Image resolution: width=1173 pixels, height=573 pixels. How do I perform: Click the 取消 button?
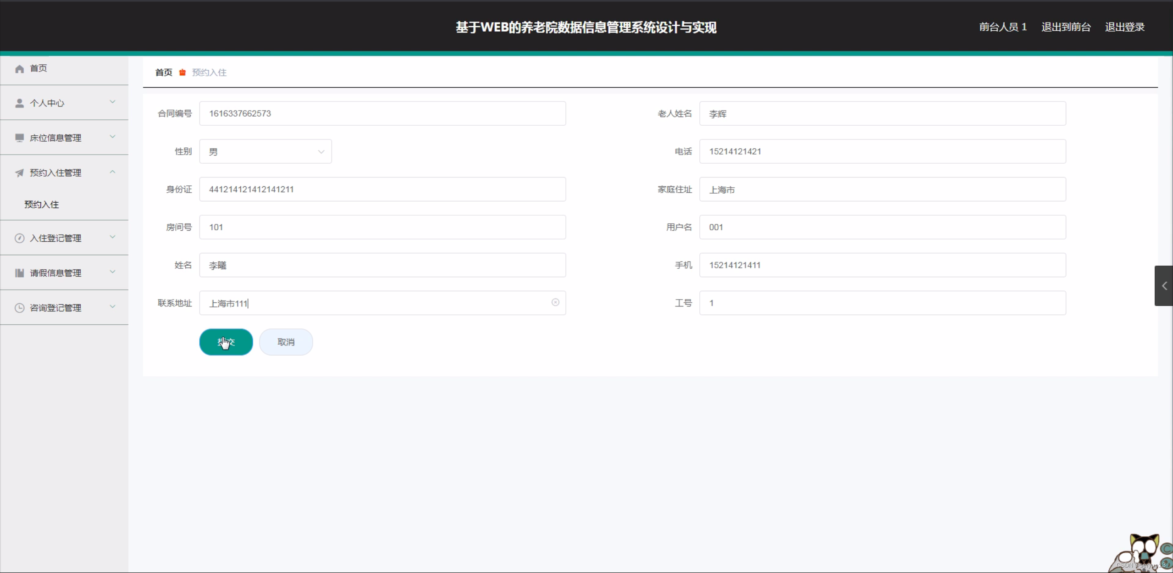tap(286, 342)
